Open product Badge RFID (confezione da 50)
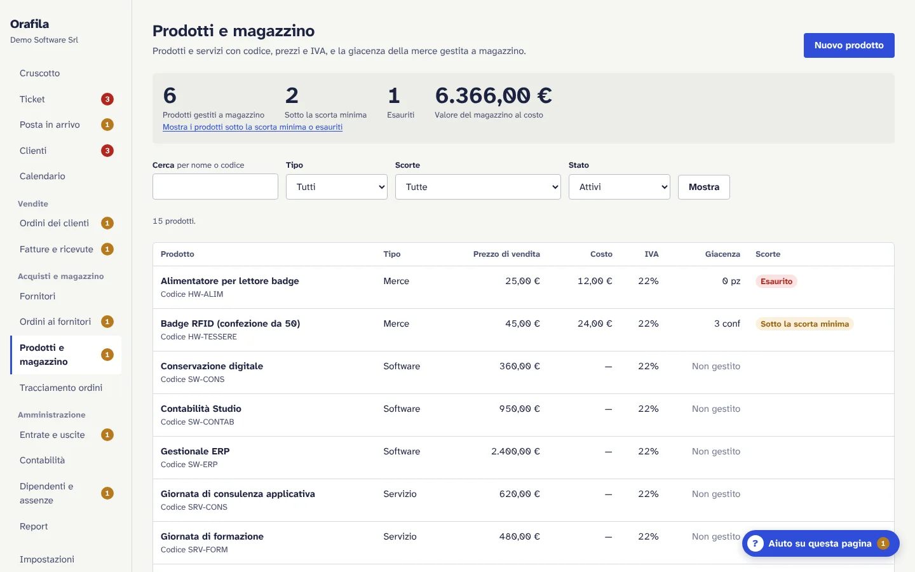This screenshot has height=572, width=915. 230,323
